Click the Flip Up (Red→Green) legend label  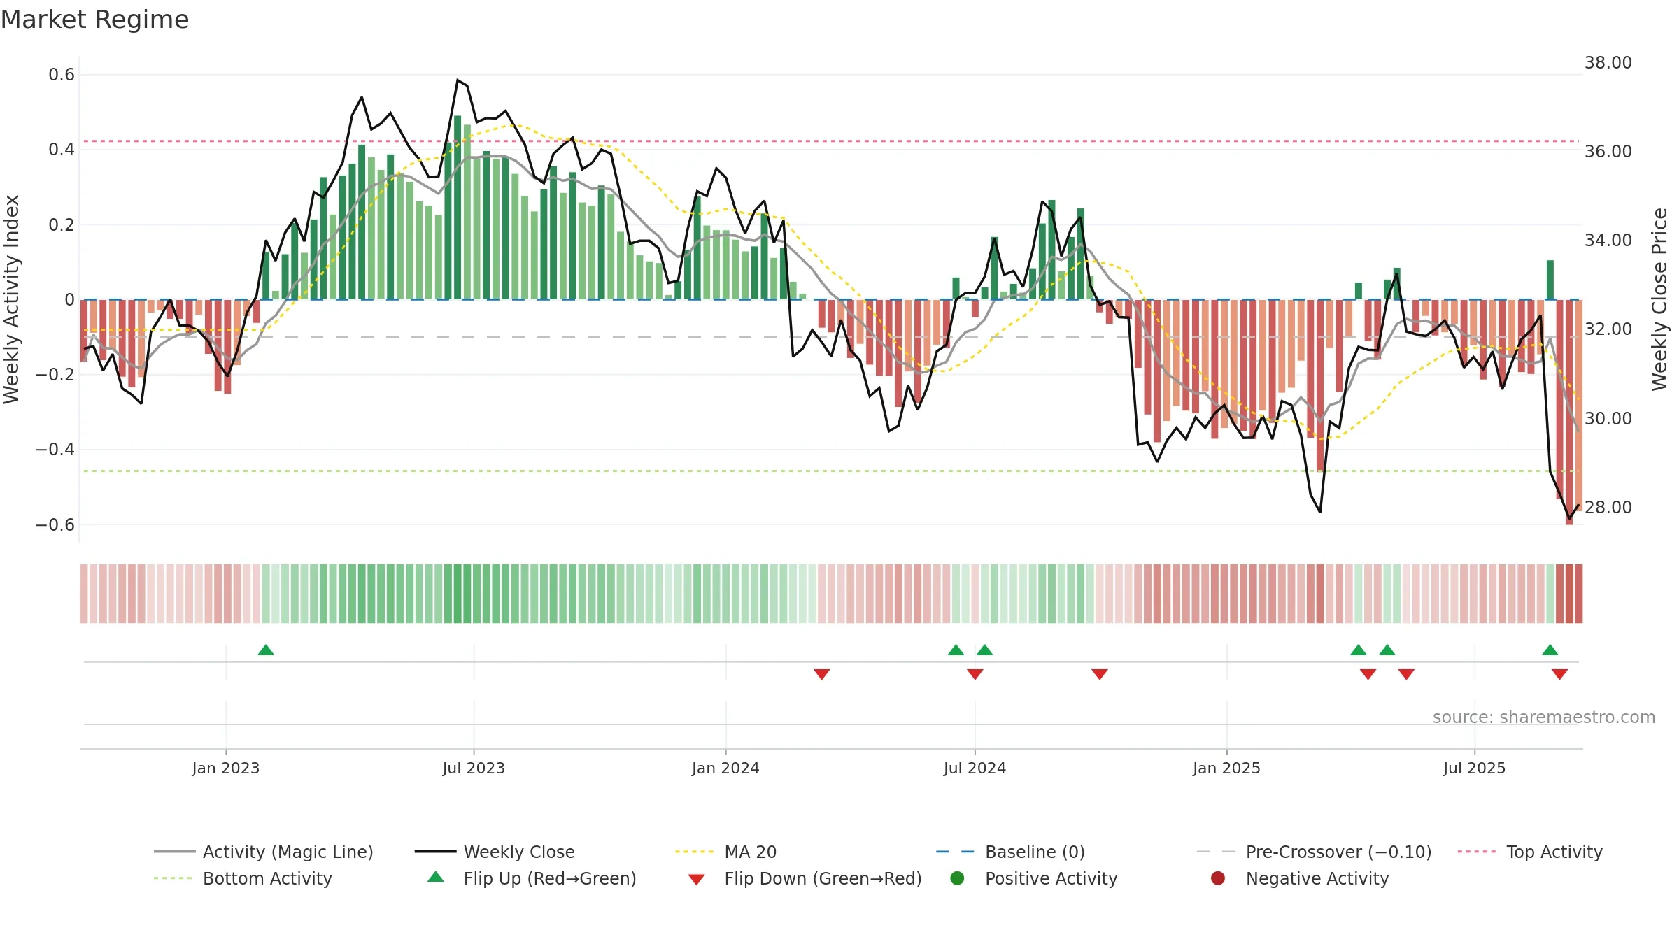550,878
